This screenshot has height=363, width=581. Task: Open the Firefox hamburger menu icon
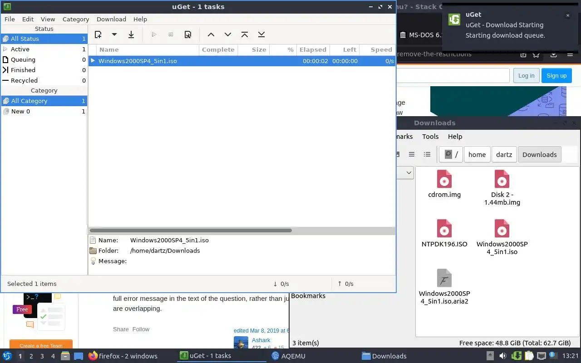coord(570,54)
